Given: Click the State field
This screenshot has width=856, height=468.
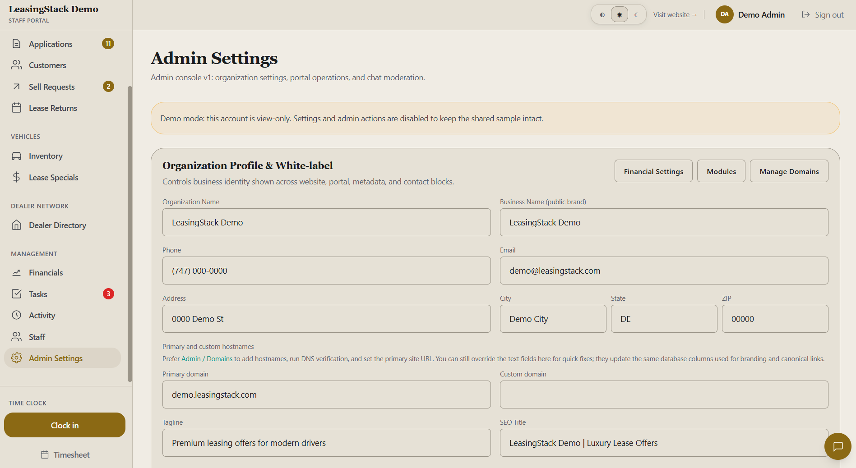Looking at the screenshot, I should (664, 319).
